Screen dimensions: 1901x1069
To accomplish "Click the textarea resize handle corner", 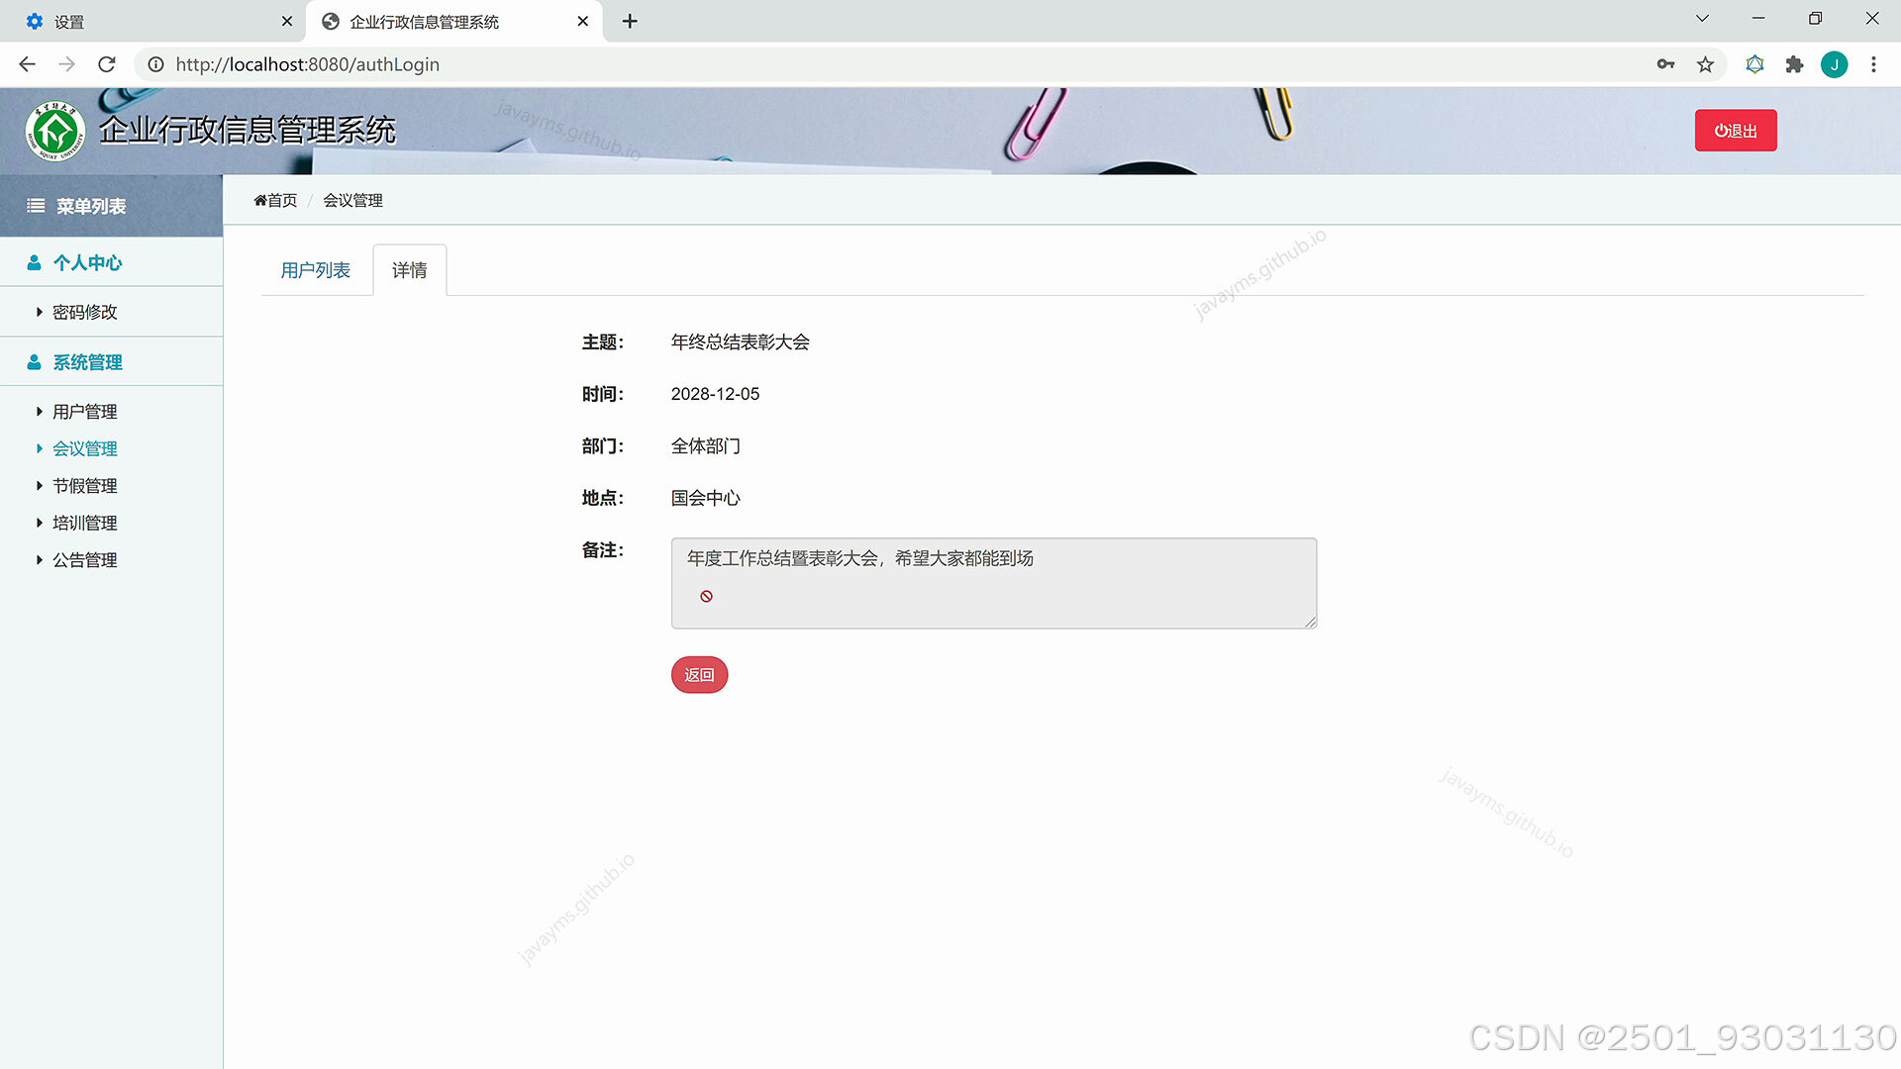I will [x=1310, y=622].
